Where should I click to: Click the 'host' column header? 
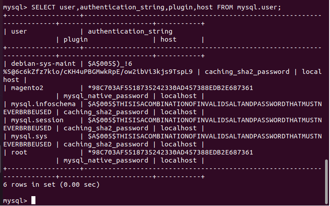169,39
